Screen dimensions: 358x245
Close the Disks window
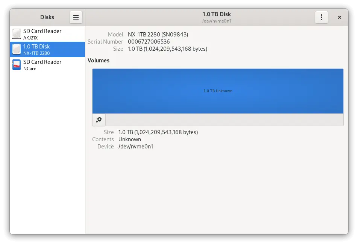[339, 17]
